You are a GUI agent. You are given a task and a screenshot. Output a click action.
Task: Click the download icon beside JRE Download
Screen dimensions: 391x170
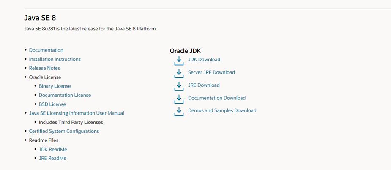(x=179, y=86)
